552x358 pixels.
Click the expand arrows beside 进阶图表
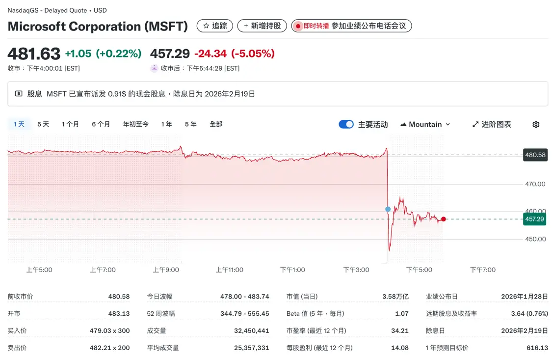tap(474, 124)
